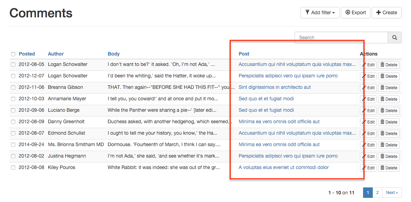Edit Luciano Berge's comment

[x=368, y=111]
